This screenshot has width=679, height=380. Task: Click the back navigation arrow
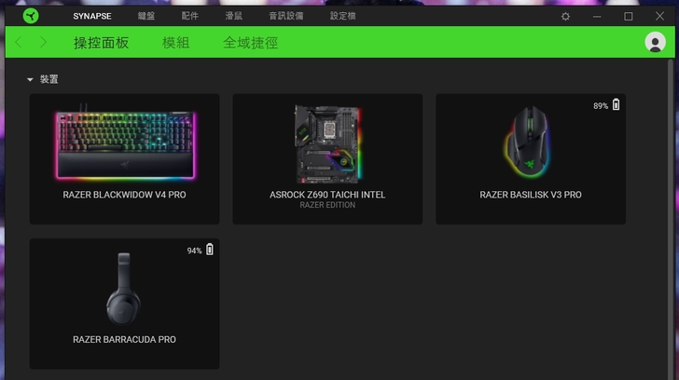click(19, 43)
